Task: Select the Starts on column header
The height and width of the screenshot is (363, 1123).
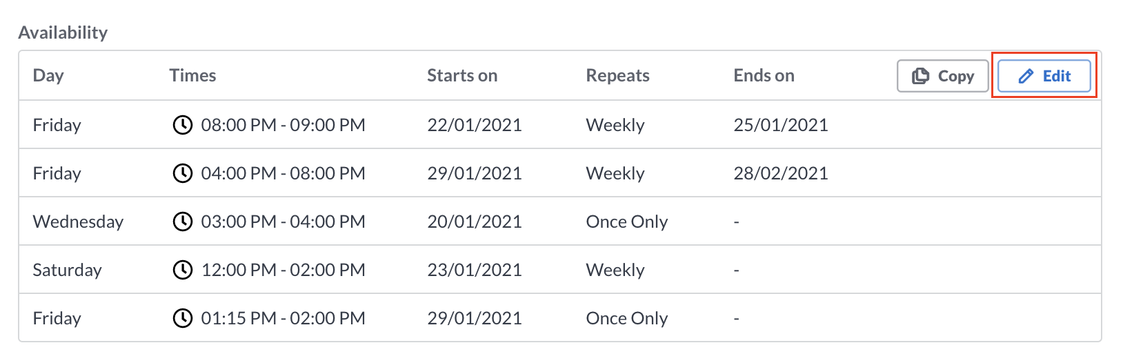Action: pyautogui.click(x=462, y=76)
